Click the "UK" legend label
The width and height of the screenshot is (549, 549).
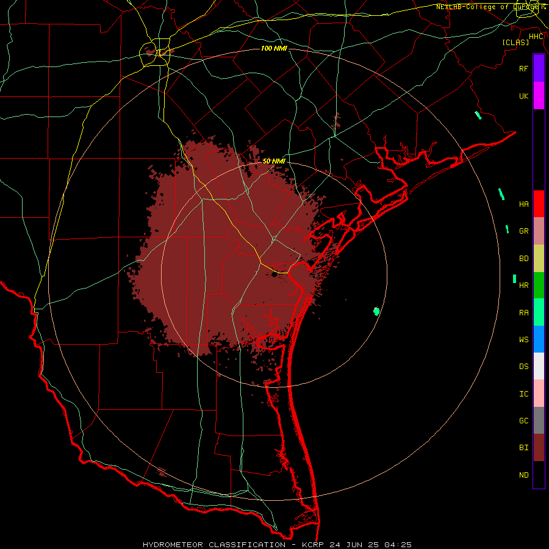(x=523, y=96)
